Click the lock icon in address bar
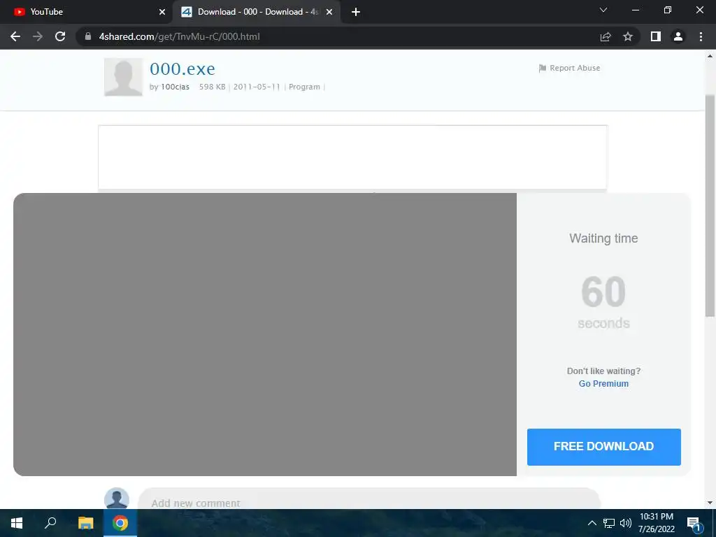The image size is (716, 537). click(88, 36)
